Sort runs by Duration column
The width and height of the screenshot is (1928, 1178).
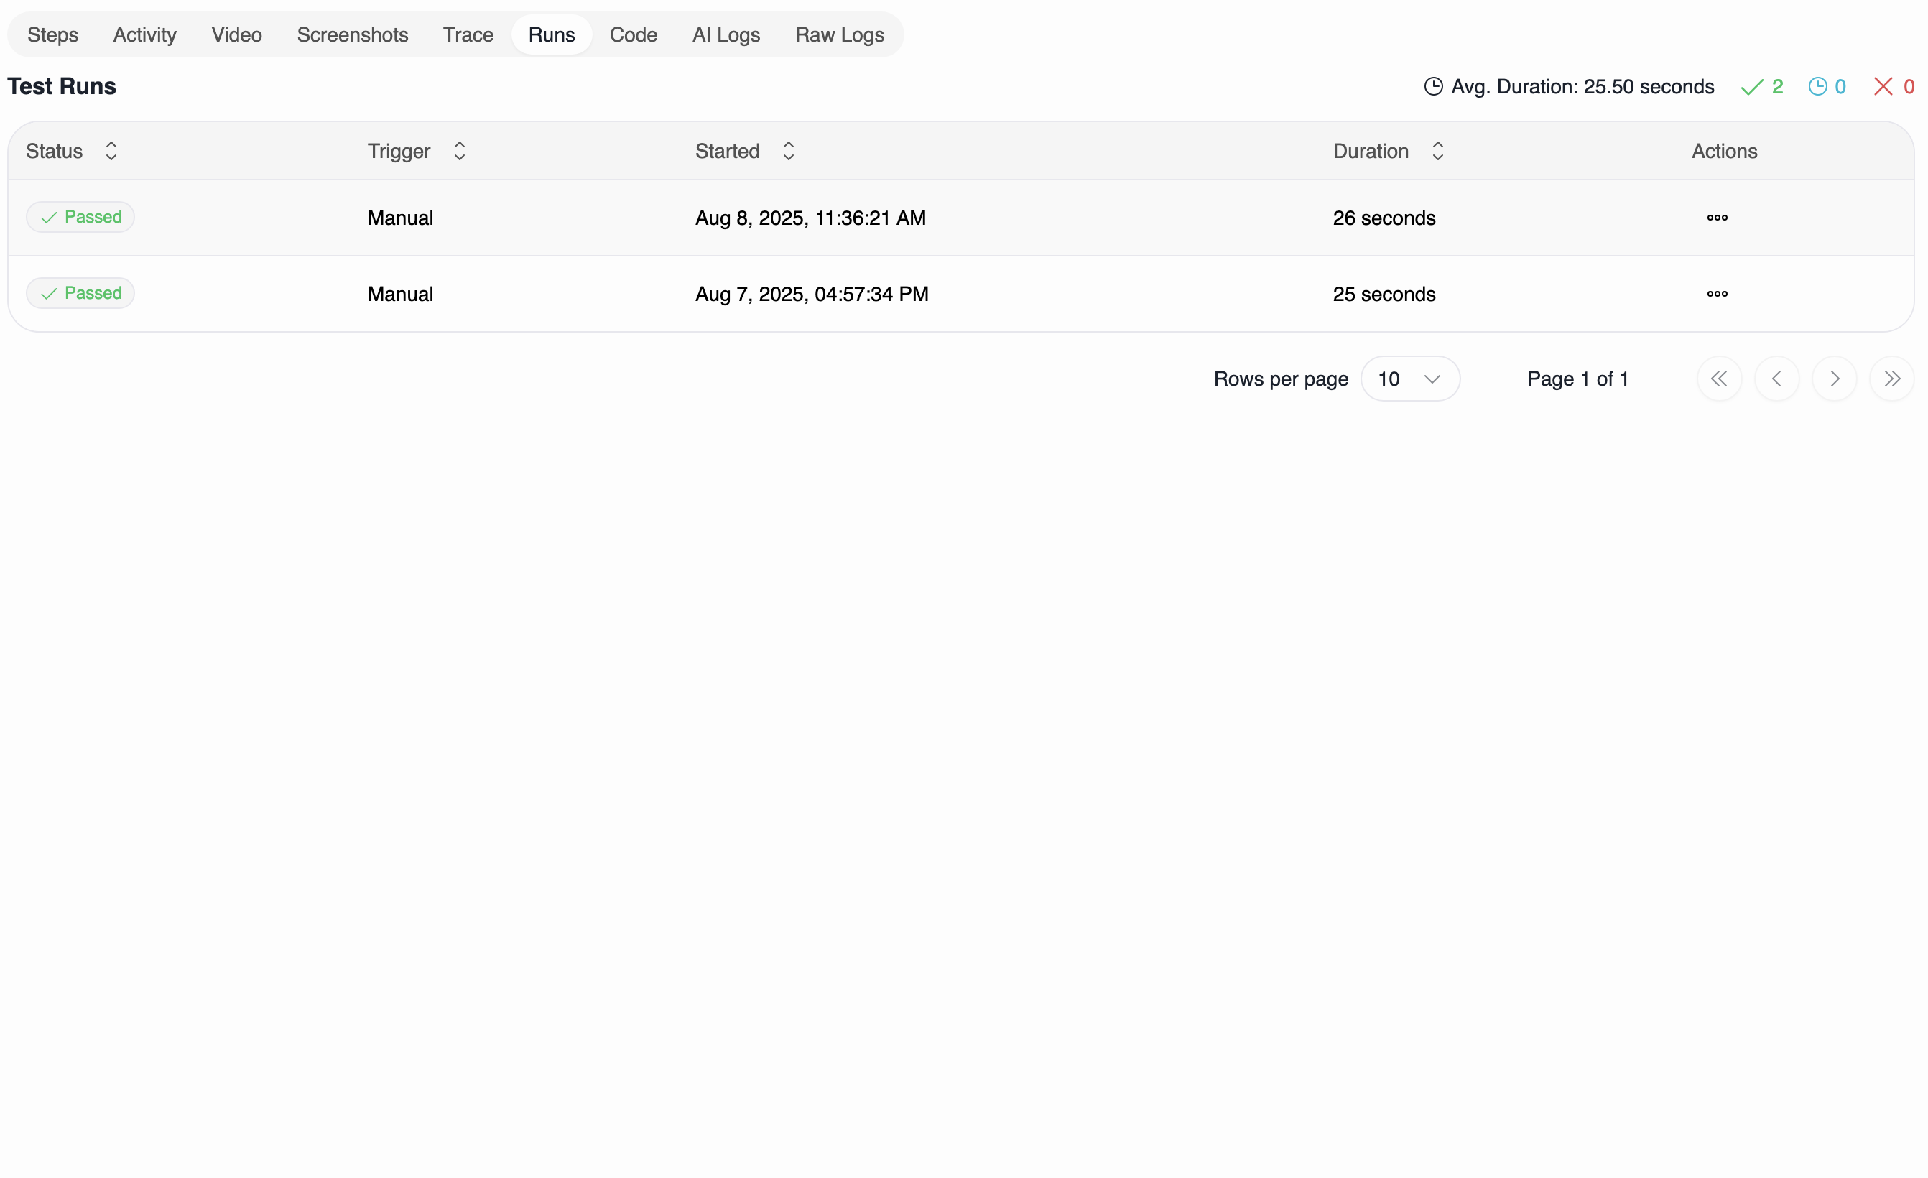click(1437, 151)
